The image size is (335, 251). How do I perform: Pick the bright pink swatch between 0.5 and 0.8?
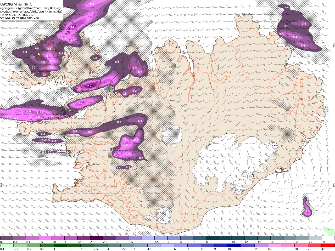[x=45, y=238]
